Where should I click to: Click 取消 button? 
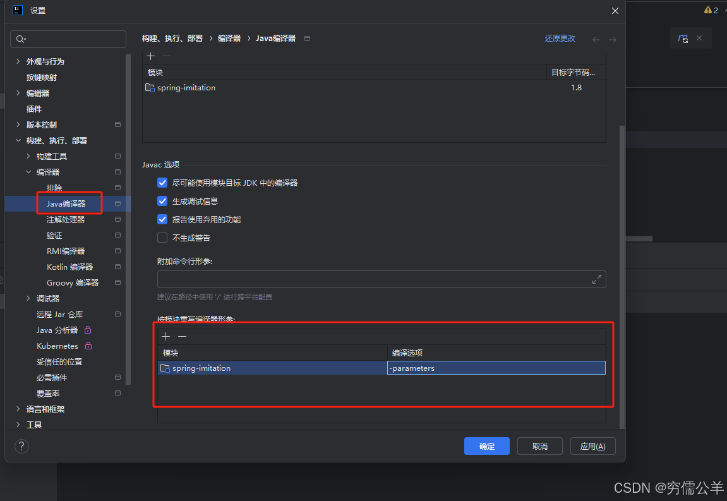539,446
